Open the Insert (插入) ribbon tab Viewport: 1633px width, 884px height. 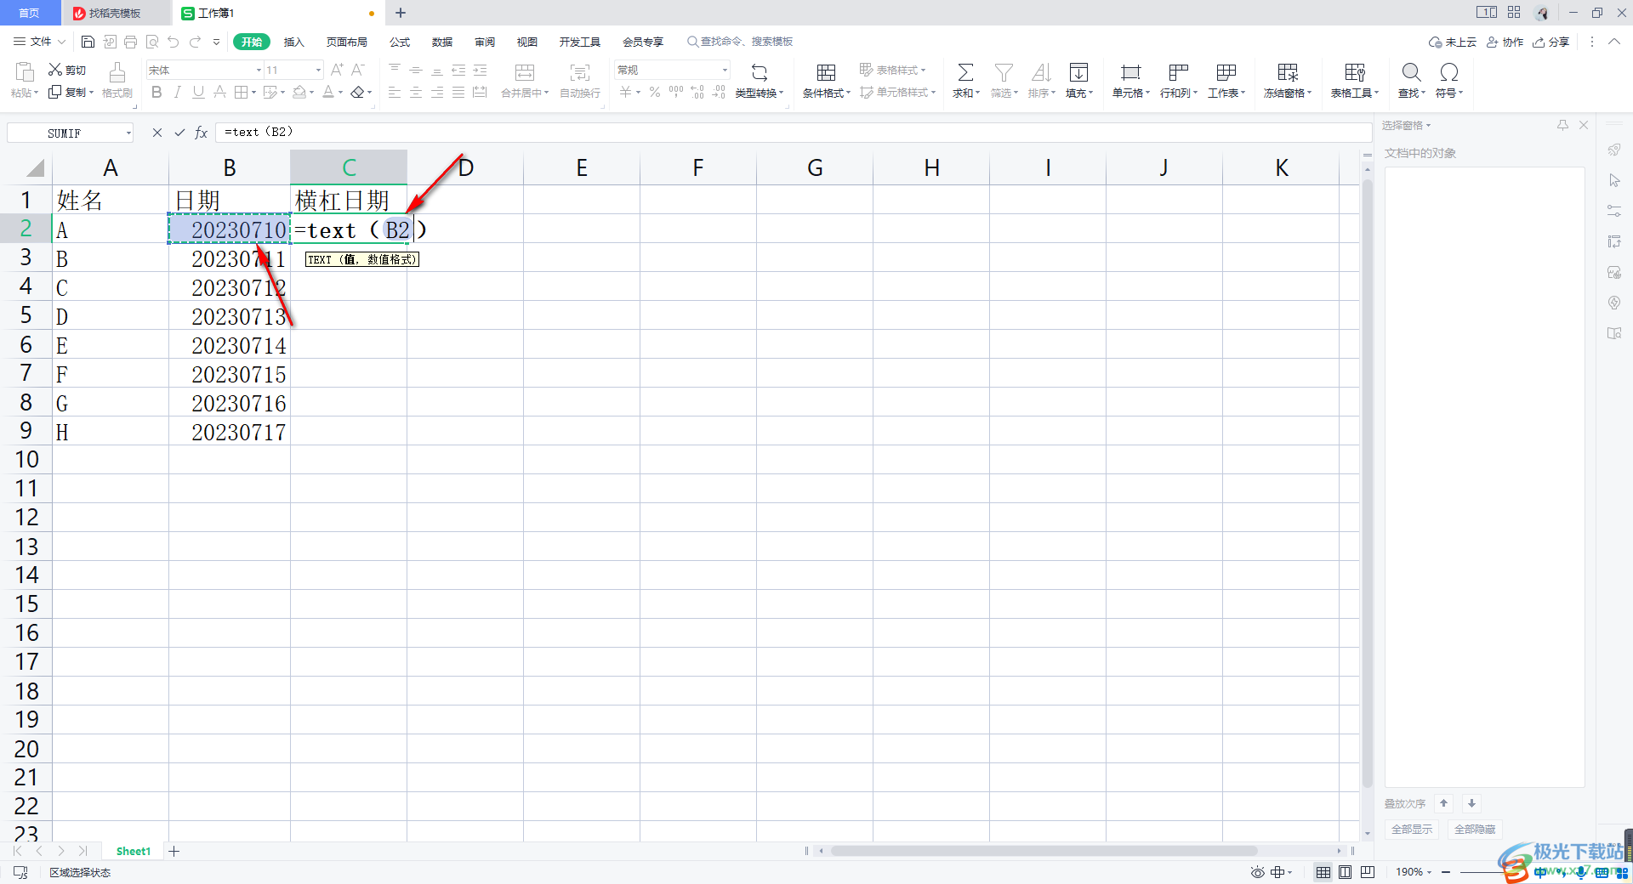click(293, 42)
